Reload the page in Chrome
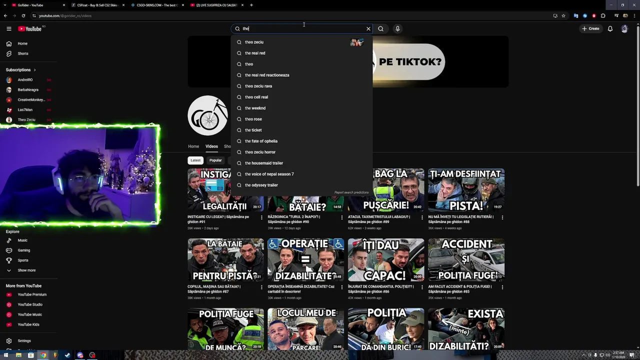The image size is (640, 360). [x=23, y=15]
